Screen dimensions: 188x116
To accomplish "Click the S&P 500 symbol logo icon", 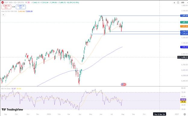I will tap(2, 2).
